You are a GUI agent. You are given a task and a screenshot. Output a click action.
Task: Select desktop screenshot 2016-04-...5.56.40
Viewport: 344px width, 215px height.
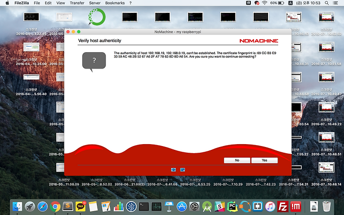pos(32,77)
